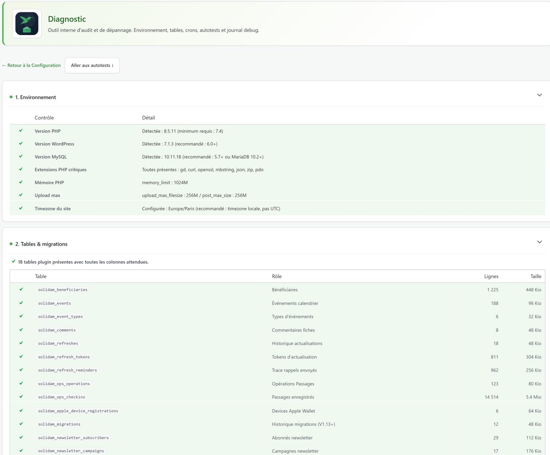
Task: Click the Passages enregistrés role cell
Action: 293,397
